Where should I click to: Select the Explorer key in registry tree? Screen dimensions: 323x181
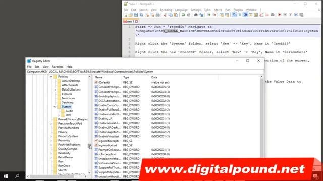pyautogui.click(x=67, y=94)
